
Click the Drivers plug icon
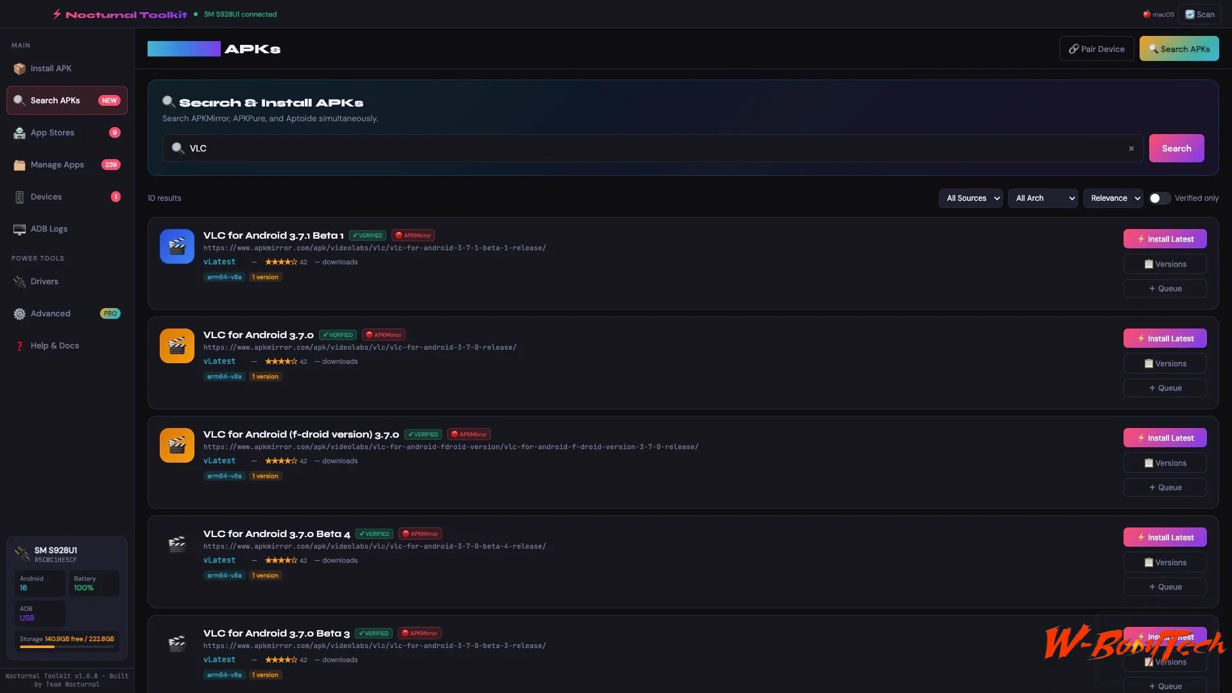[20, 282]
